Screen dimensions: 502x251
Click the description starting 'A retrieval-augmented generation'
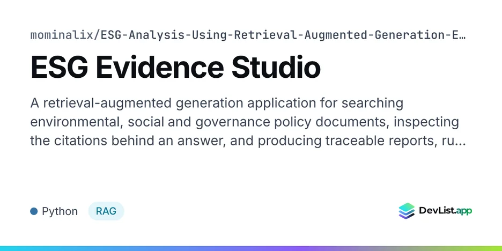tap(248, 122)
